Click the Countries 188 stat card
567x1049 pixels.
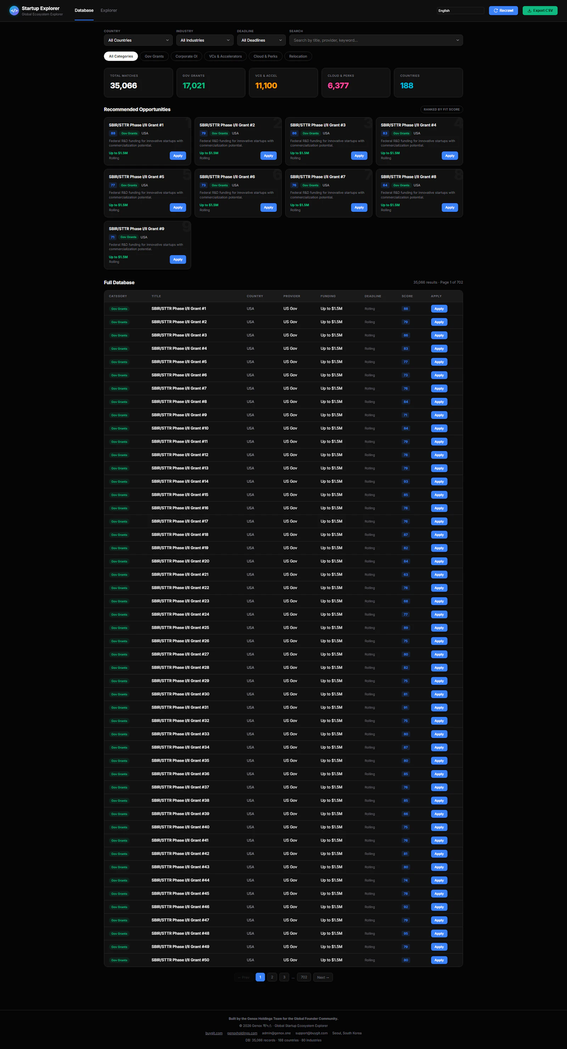point(428,83)
